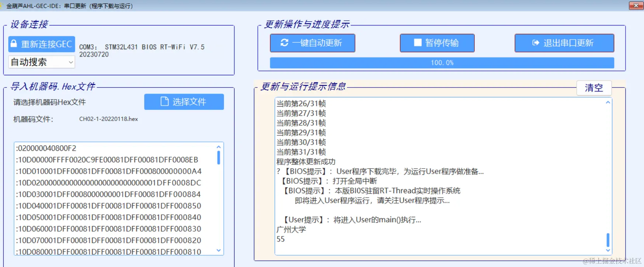Select hex line :020000040800F2

(x=46, y=148)
